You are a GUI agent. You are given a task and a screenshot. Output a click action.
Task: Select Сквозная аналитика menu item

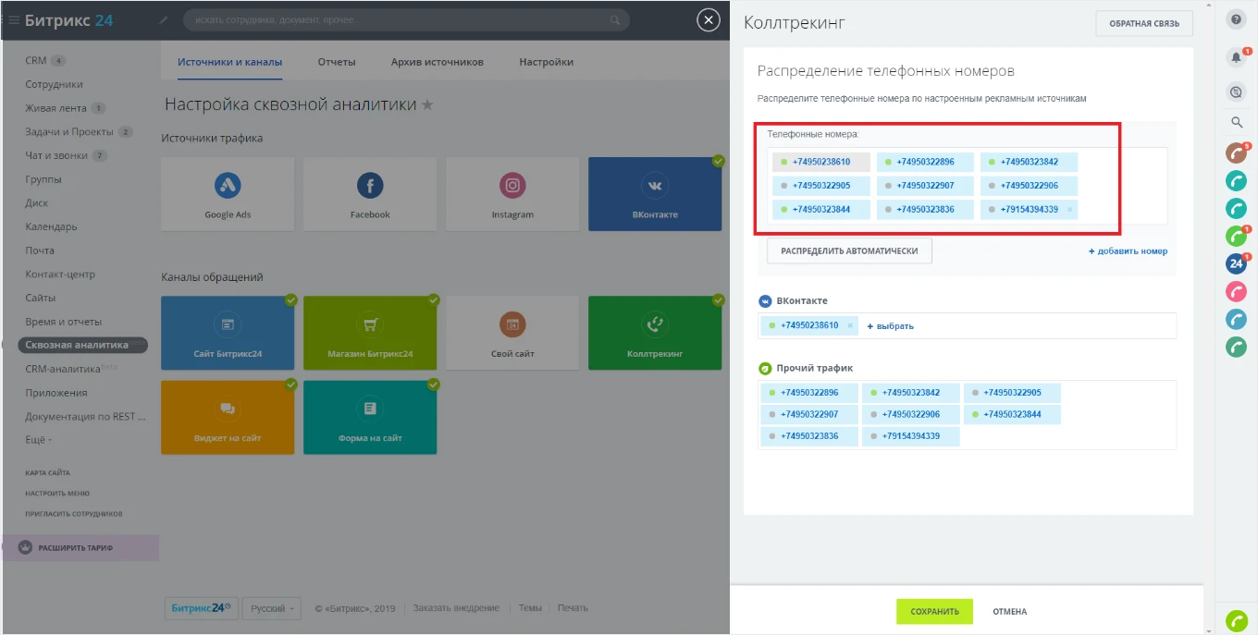pyautogui.click(x=82, y=345)
